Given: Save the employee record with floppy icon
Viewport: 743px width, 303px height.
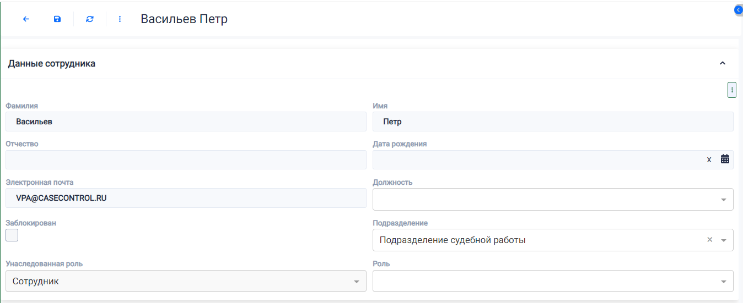Looking at the screenshot, I should pos(57,19).
